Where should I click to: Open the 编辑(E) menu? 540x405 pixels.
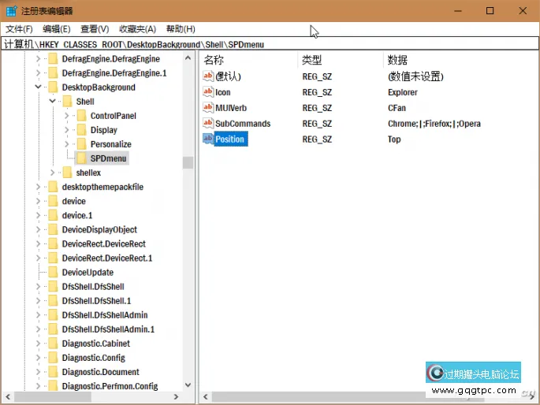[x=57, y=29]
